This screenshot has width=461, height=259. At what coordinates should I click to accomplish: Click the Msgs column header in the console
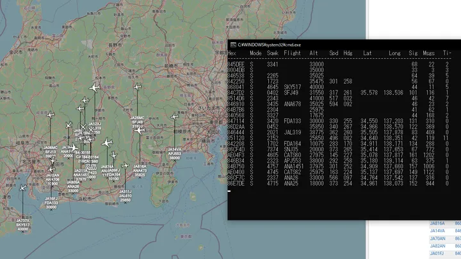pos(428,53)
